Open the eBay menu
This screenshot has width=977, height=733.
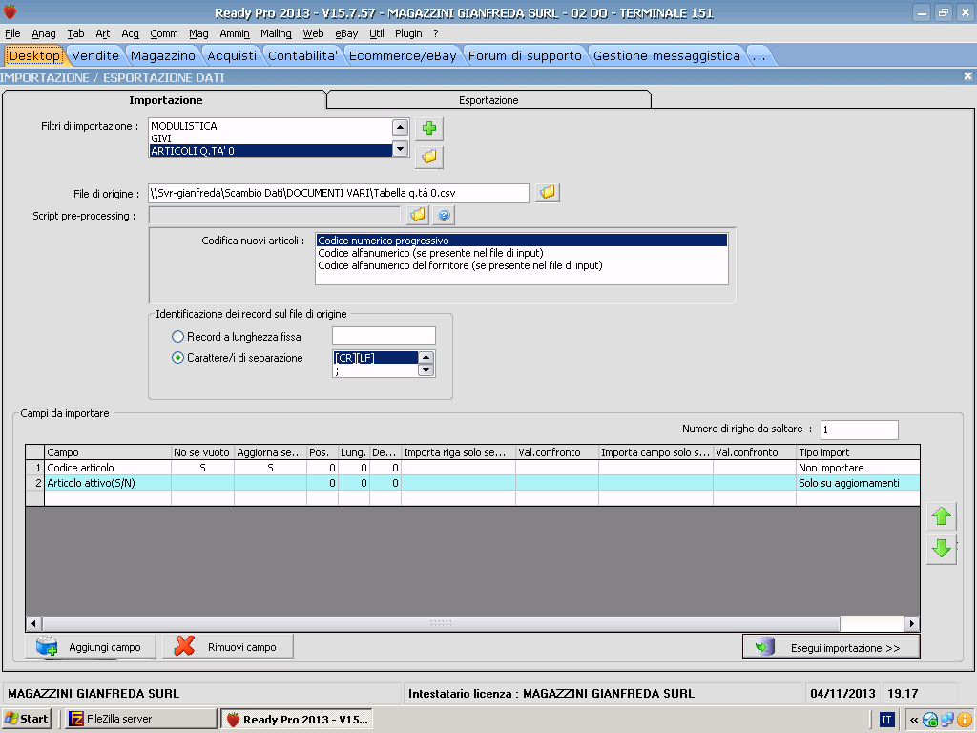tap(346, 33)
